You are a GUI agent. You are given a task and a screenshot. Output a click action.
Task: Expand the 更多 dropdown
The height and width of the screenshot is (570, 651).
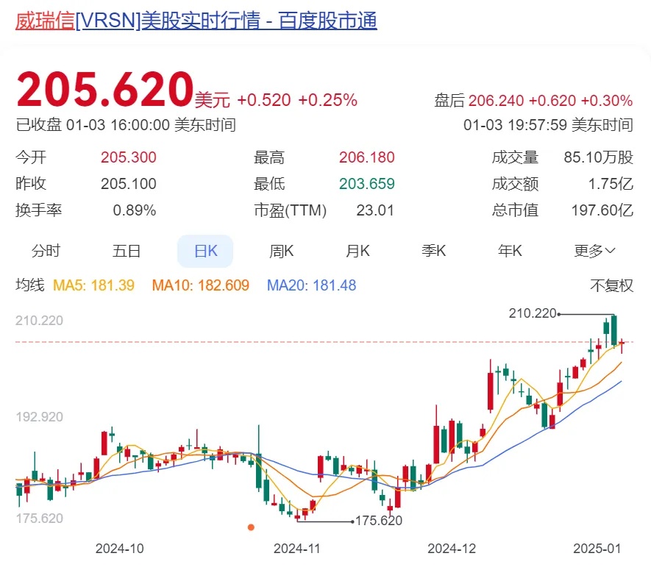[x=594, y=251]
